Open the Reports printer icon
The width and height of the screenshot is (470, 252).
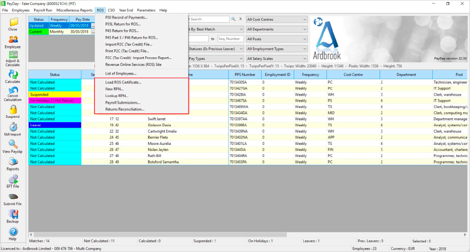click(13, 161)
